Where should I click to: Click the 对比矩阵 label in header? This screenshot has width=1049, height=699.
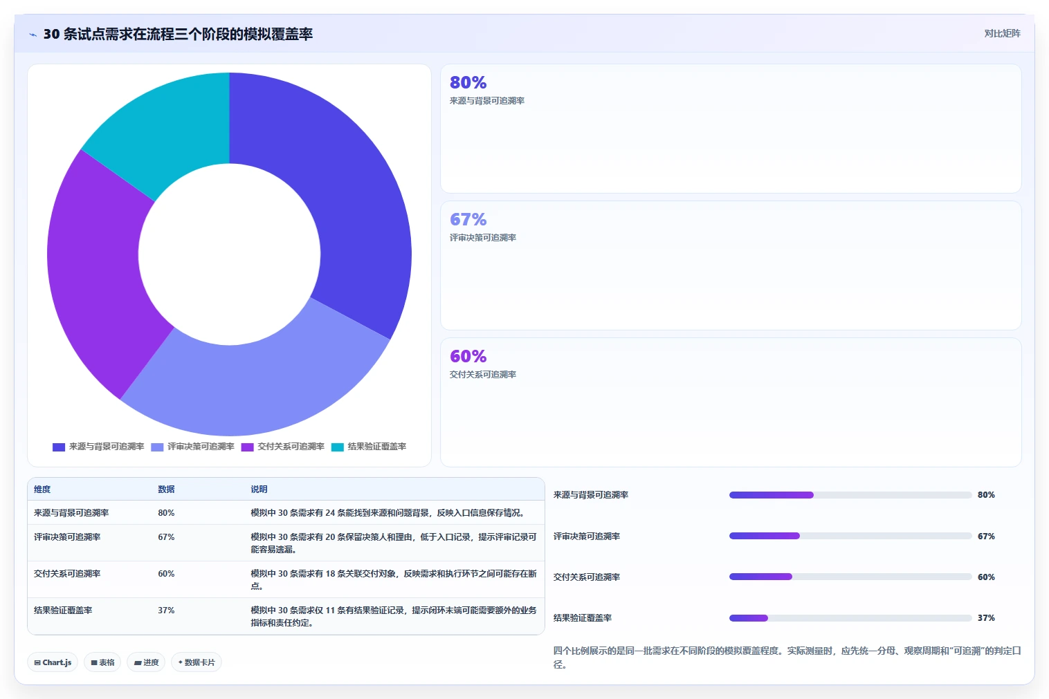tap(1002, 33)
